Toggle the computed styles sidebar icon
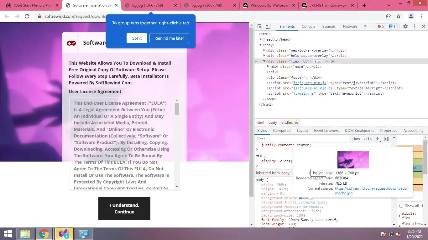The height and width of the screenshot is (240, 428). coord(386,139)
